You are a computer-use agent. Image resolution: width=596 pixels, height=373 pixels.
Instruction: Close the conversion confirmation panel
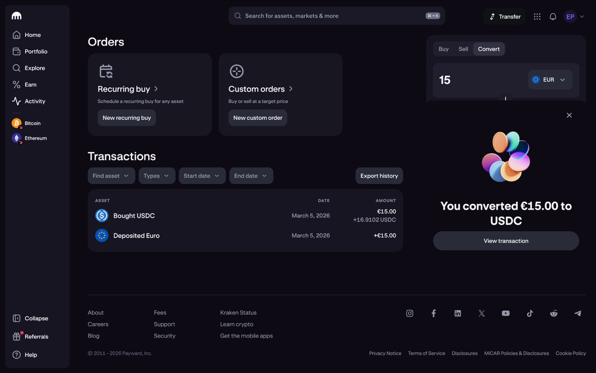click(569, 115)
